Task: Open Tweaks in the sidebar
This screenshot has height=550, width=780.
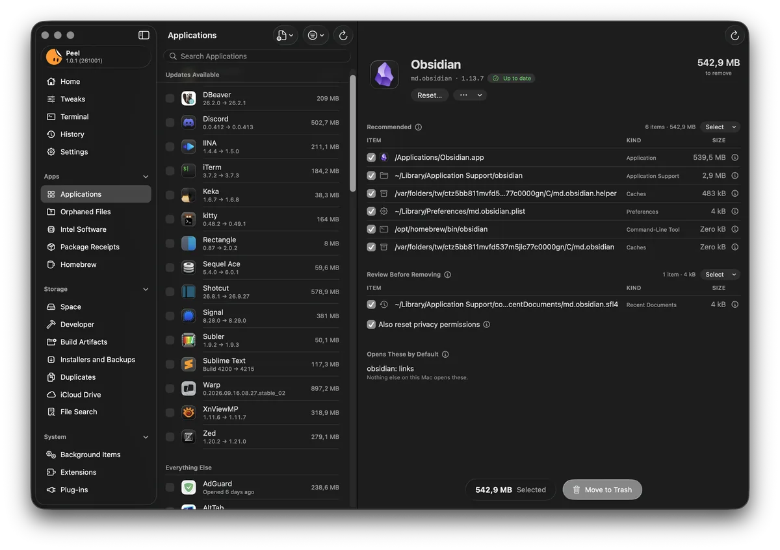Action: 96,99
